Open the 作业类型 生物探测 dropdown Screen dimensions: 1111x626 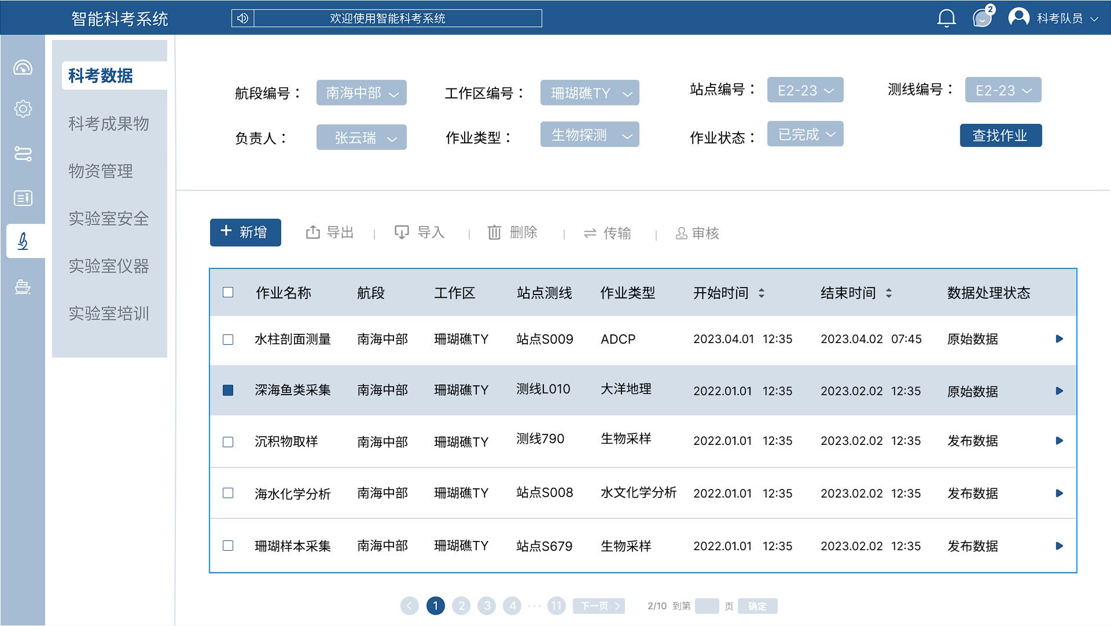(590, 135)
